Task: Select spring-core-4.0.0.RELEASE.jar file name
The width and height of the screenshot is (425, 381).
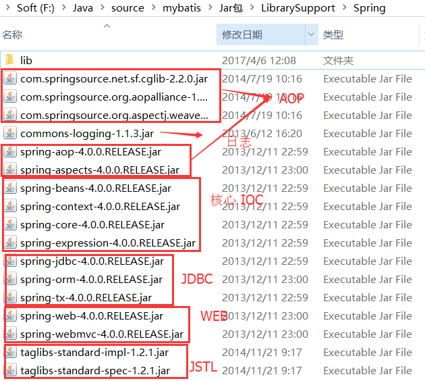Action: 92,225
